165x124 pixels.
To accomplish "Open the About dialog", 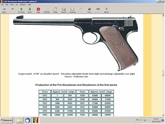I will 106,10.
